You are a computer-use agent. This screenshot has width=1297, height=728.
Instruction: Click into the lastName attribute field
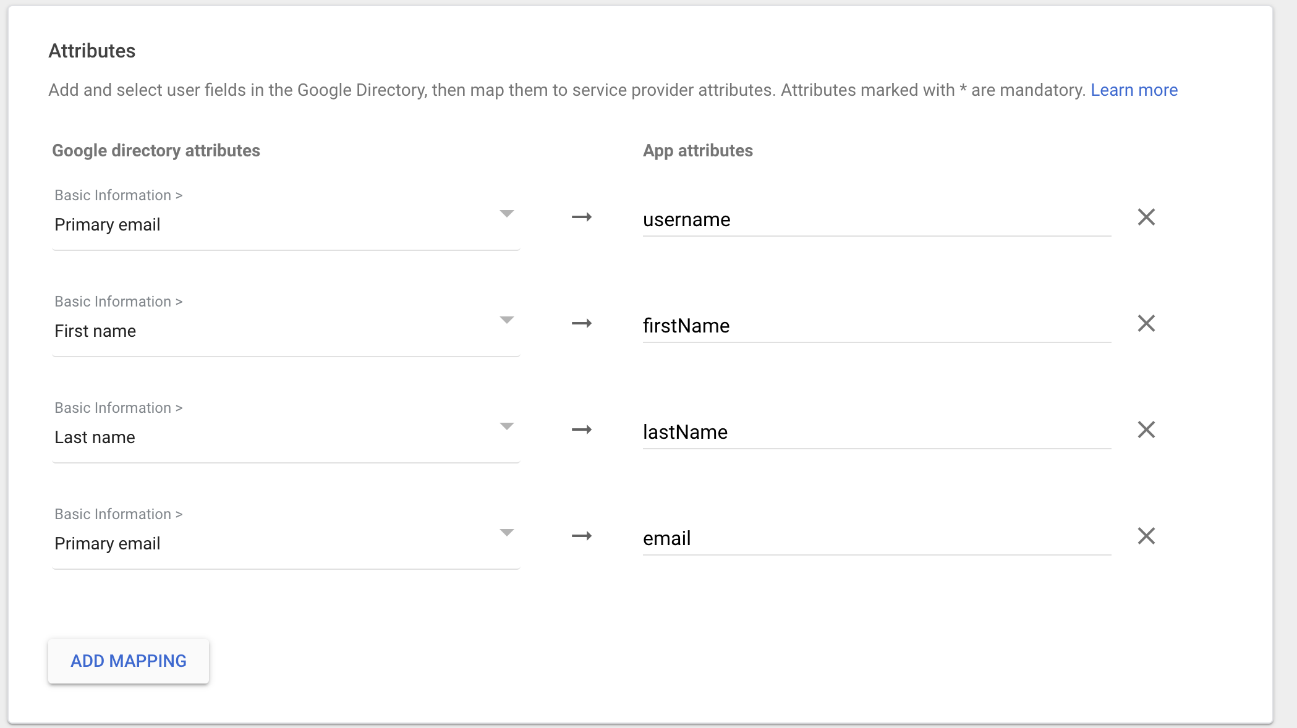[876, 433]
